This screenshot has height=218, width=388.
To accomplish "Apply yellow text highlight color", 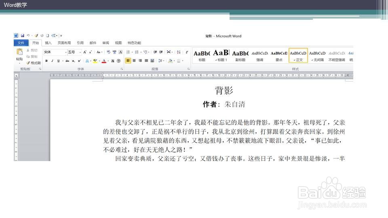I will click(95, 61).
